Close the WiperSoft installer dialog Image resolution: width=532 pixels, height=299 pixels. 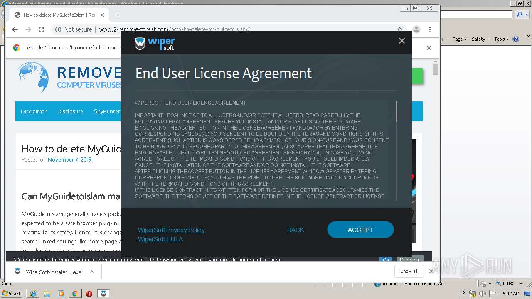click(x=401, y=41)
